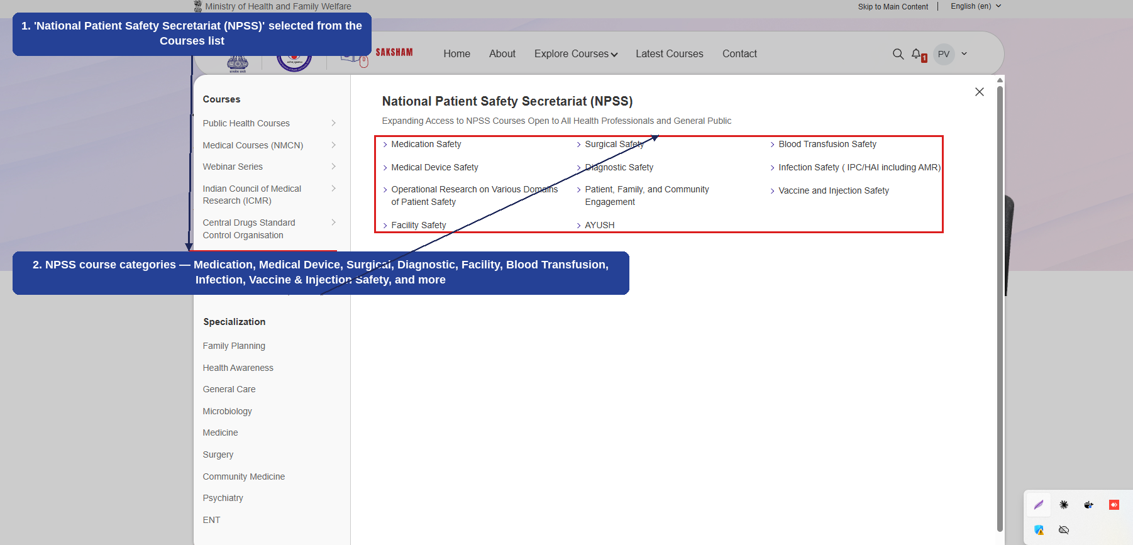
Task: Open Patient, Family, and Community Engagement
Action: click(x=646, y=195)
